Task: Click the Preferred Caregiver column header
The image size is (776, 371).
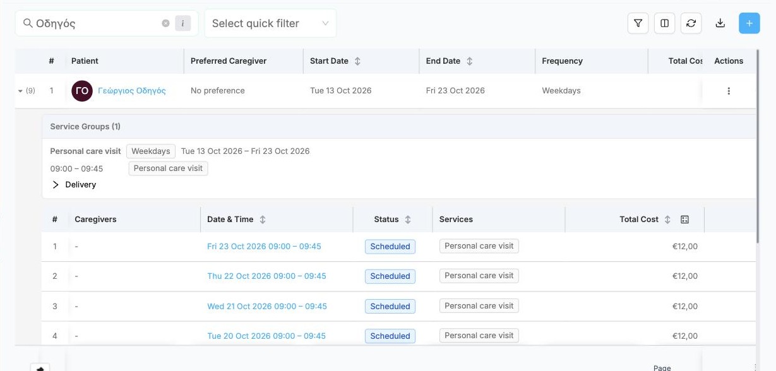Action: [x=229, y=61]
